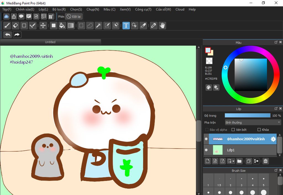The height and width of the screenshot is (195, 283).
Task: Select the Eyedropper tool
Action: pos(154,26)
